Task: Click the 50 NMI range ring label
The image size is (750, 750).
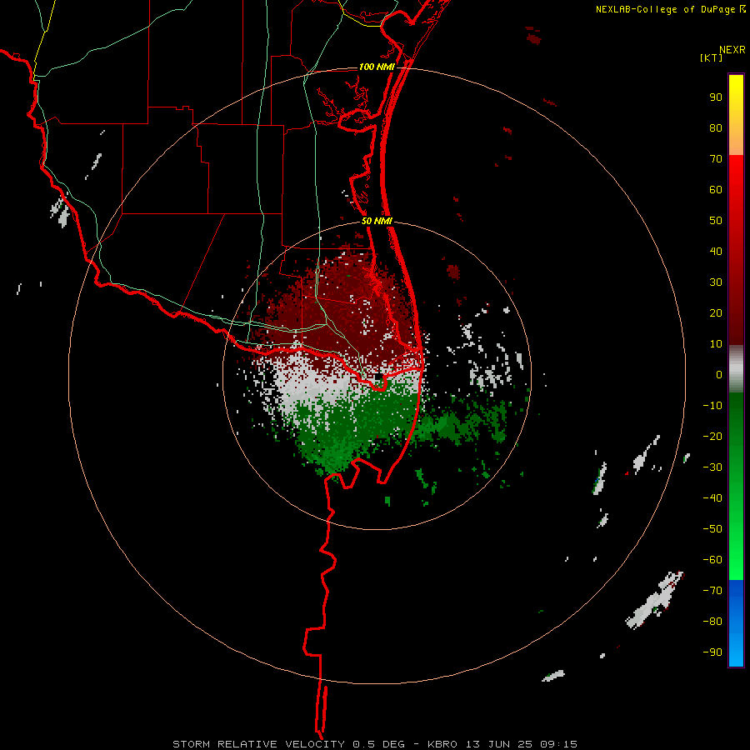Action: tap(377, 221)
